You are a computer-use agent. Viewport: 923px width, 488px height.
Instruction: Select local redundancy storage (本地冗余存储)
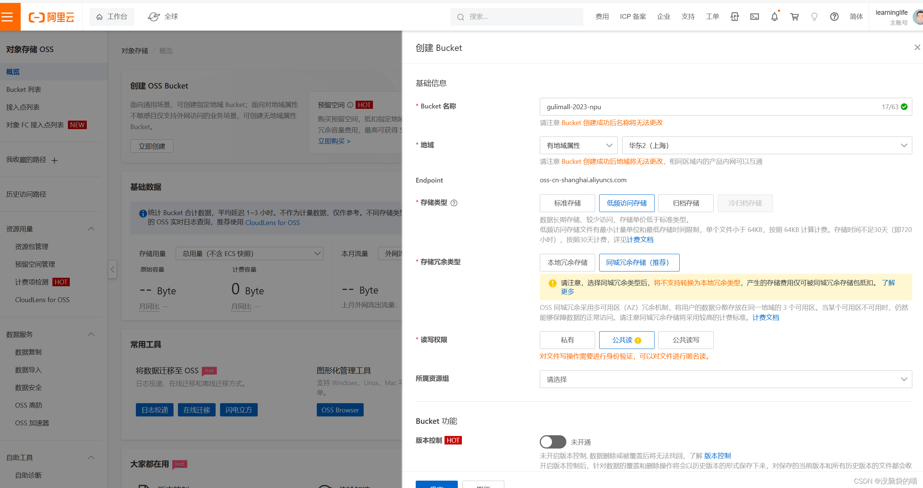pos(567,263)
